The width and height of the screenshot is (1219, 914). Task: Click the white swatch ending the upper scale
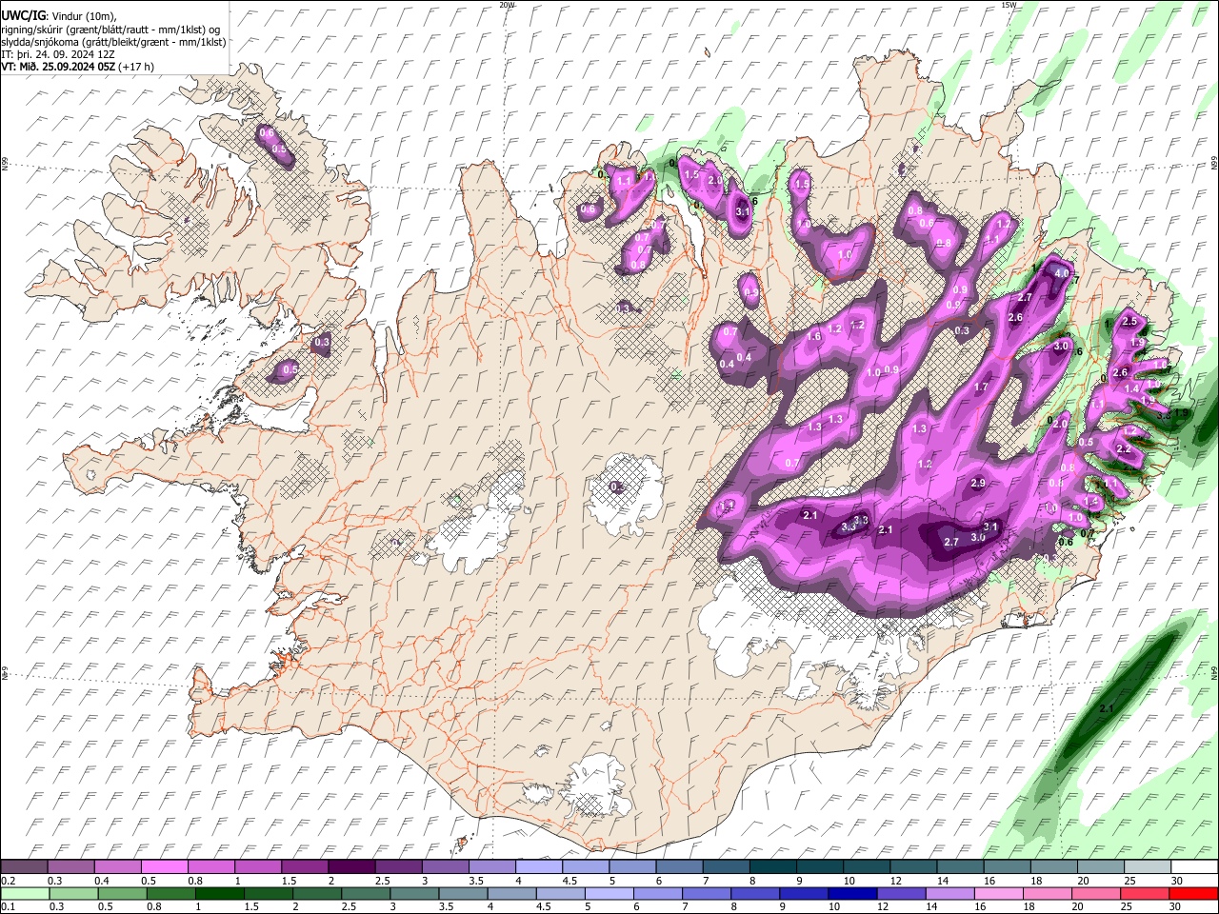coord(1192,866)
